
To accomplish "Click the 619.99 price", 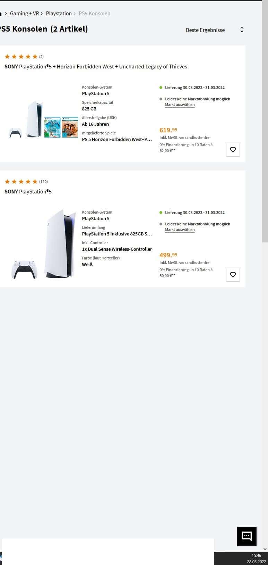I will point(168,130).
